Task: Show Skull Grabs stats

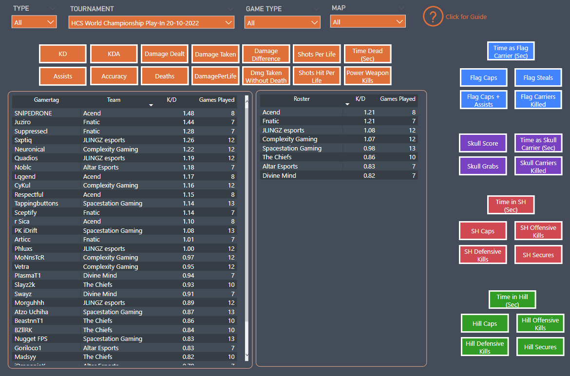Action: coord(483,166)
